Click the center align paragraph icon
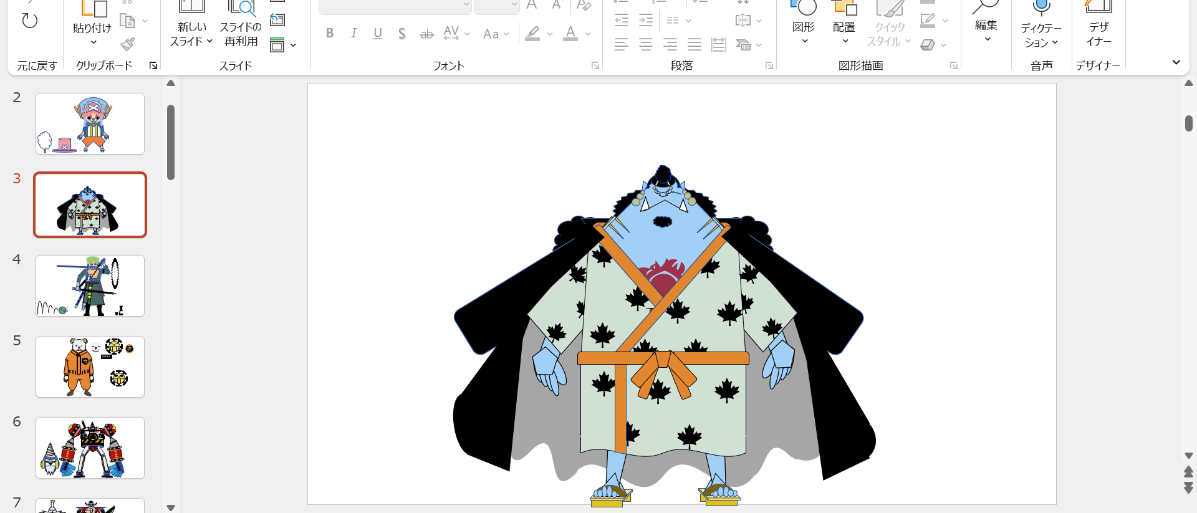The image size is (1197, 513). pyautogui.click(x=646, y=44)
